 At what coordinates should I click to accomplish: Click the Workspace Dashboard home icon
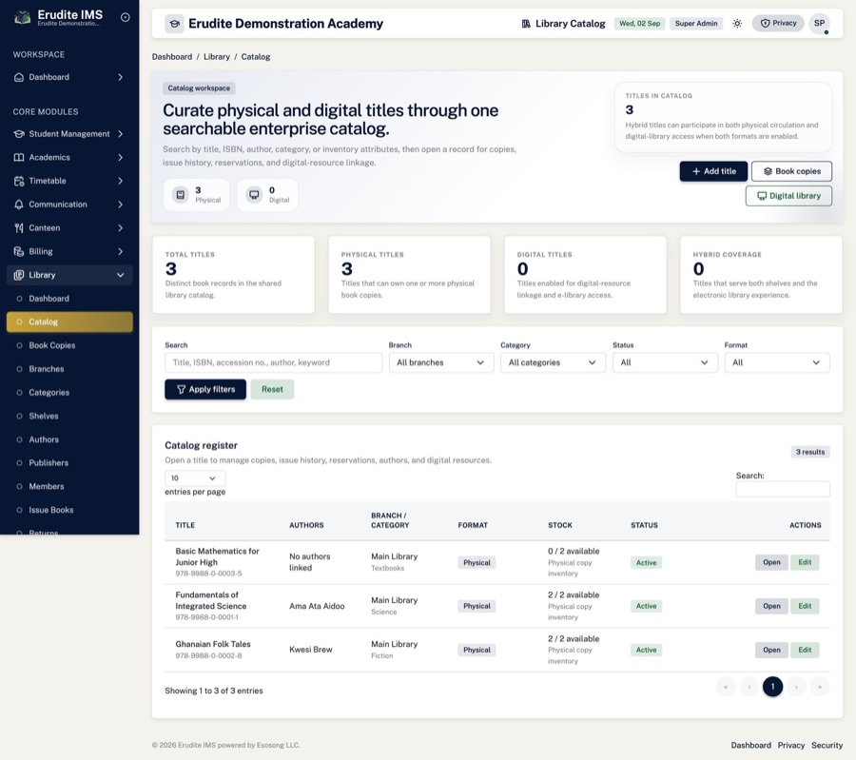(19, 77)
